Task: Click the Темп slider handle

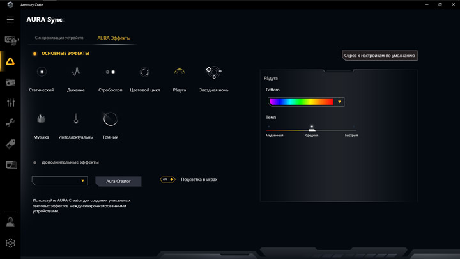Action: [x=312, y=129]
